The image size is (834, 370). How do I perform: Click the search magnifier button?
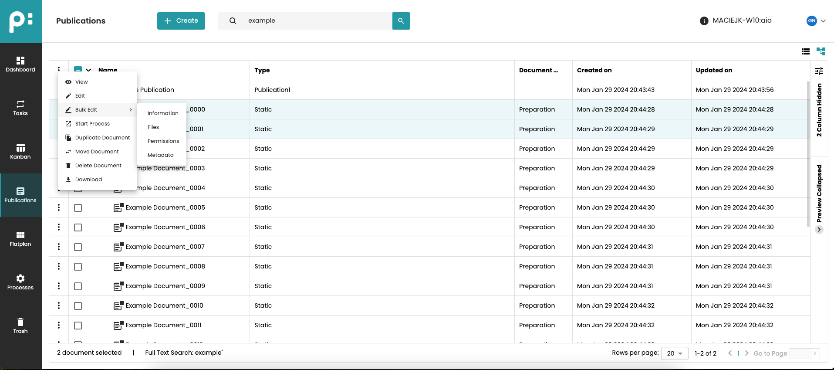point(401,21)
